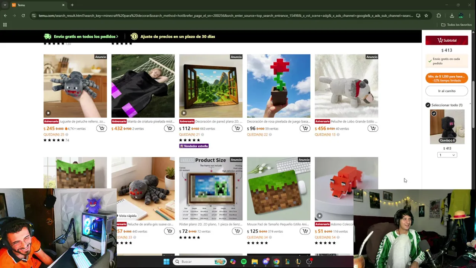Play video on orange fox figure thumbnail

point(319,216)
